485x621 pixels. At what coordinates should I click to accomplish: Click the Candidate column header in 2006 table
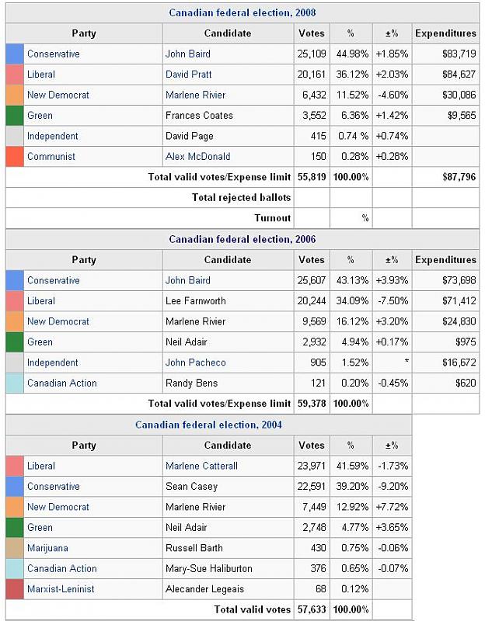[228, 260]
